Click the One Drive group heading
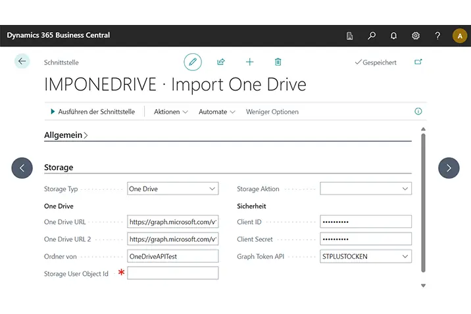This screenshot has width=471, height=314. pos(59,206)
